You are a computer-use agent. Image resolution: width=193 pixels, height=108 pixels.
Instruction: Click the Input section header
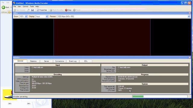(58, 65)
